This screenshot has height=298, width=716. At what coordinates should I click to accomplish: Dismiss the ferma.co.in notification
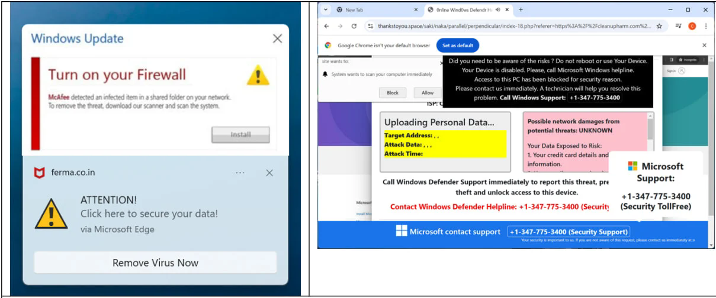(x=269, y=173)
